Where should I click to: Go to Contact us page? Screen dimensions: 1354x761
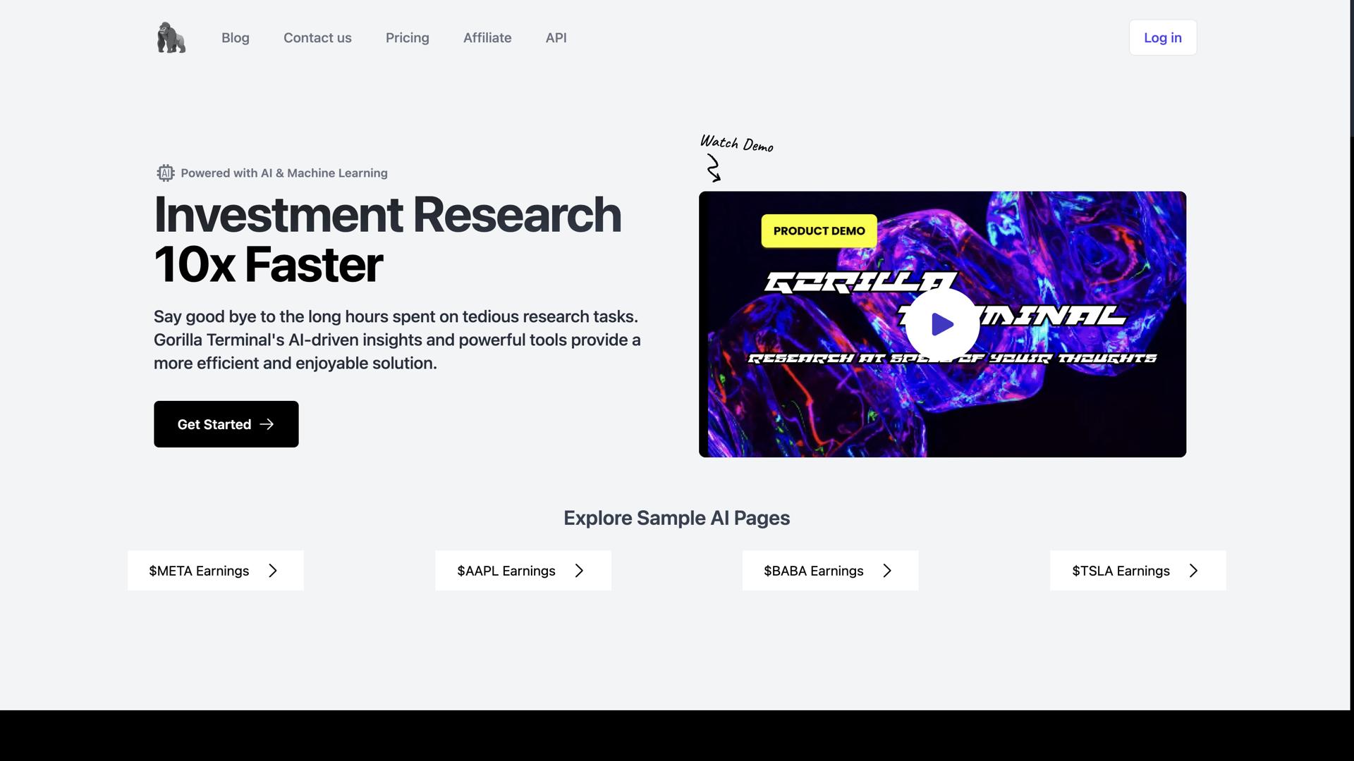[317, 38]
